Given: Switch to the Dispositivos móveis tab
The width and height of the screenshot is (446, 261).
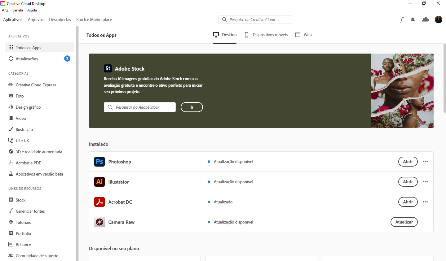Looking at the screenshot, I should pos(266,35).
